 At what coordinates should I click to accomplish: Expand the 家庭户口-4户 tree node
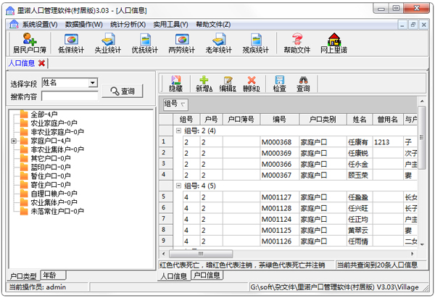[x=14, y=141]
